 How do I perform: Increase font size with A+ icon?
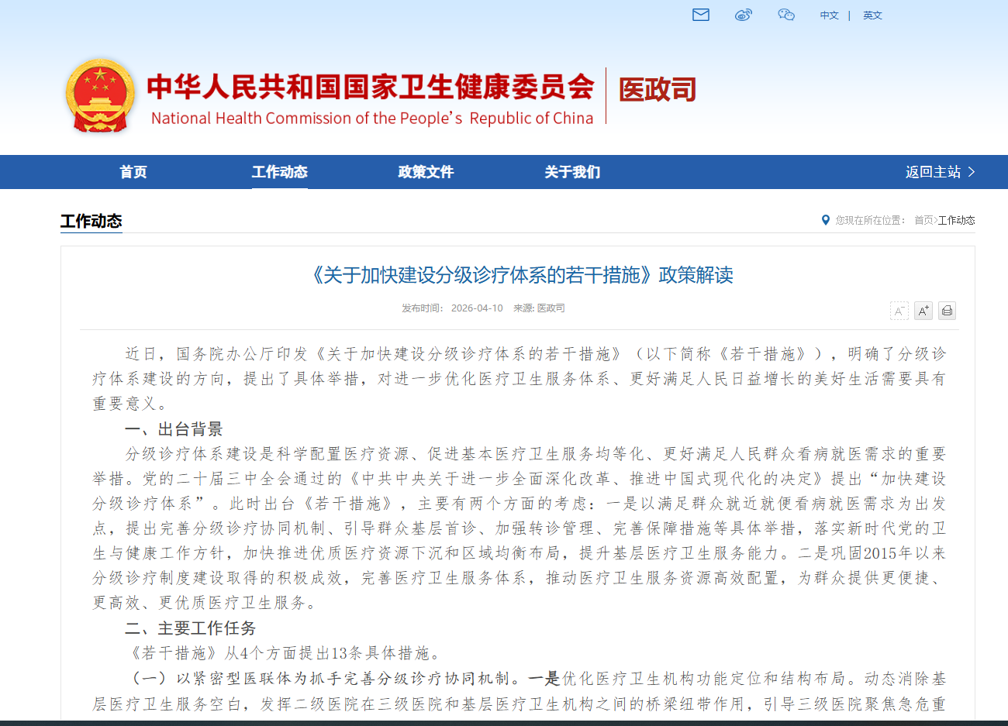coord(923,311)
